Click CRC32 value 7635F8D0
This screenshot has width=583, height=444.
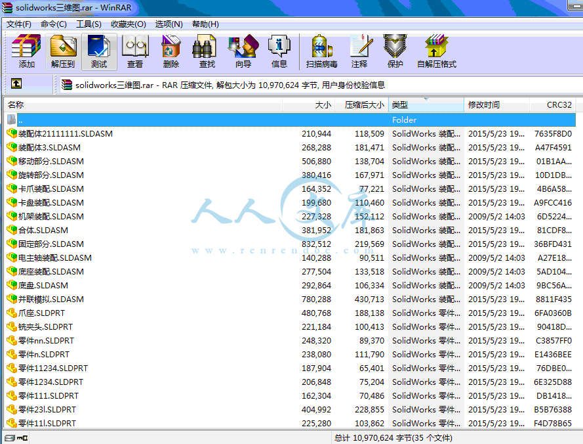[553, 134]
